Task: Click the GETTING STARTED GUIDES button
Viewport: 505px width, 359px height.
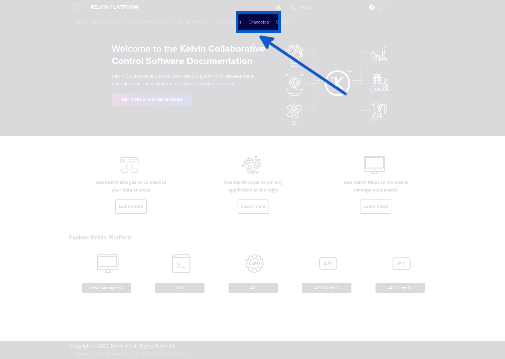Action: (x=152, y=100)
